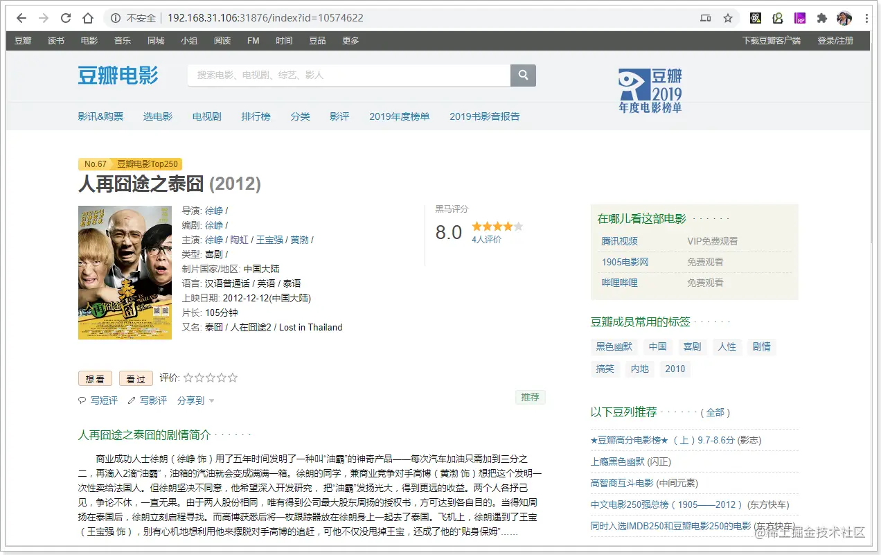Reload the page with refresh icon
The image size is (881, 555).
(x=66, y=18)
